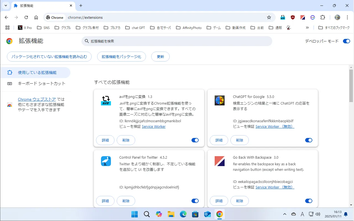The height and width of the screenshot is (221, 354).
Task: Open Go Back With Backspace Service Worker（無効）link
Action: pyautogui.click(x=275, y=187)
